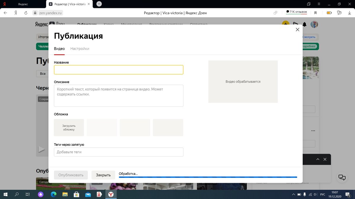Open the 71K отзывов reviews badge
Screen dimensions: 355x199
[x=296, y=12]
